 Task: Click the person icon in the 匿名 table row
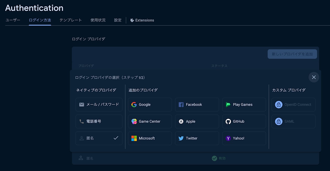click(x=81, y=158)
